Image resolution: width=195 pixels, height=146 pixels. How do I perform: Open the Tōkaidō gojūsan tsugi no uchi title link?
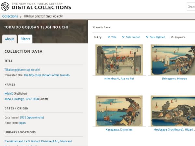[x=22, y=70]
